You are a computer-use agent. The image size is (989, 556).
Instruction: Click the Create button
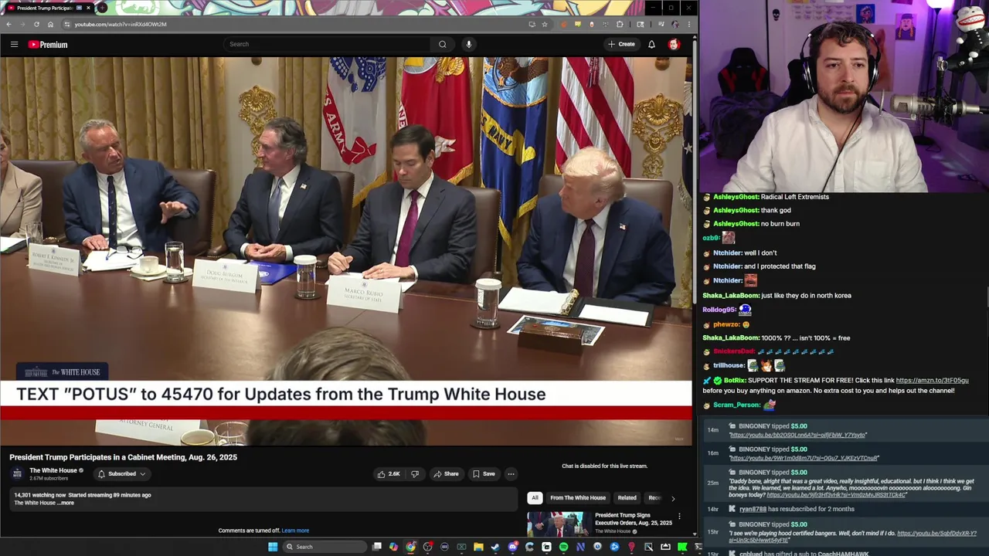click(x=621, y=44)
